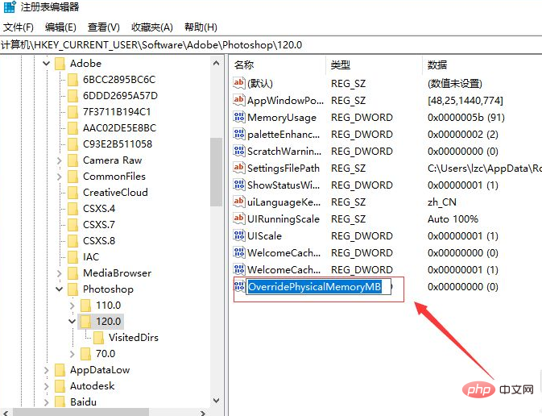Screen dimensions: 542x416
Task: Select the IAC folder icon
Action: 73,257
